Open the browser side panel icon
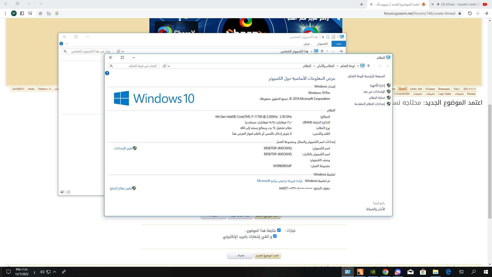This screenshot has height=277, width=492. (22, 13)
